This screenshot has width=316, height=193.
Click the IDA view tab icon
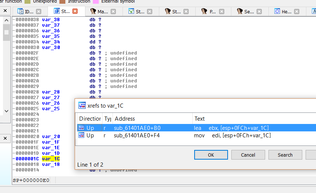20,12
